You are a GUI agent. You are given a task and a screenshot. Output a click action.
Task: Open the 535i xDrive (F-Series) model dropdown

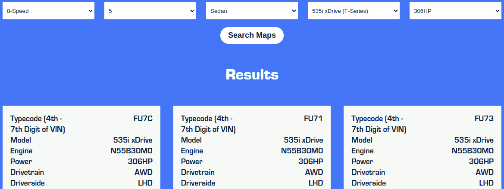354,11
